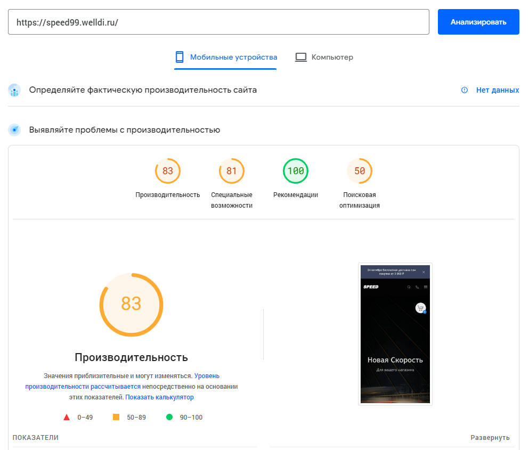Click the diagnostics icon beside Выявляйте проблемы
529x450 pixels.
(14, 130)
